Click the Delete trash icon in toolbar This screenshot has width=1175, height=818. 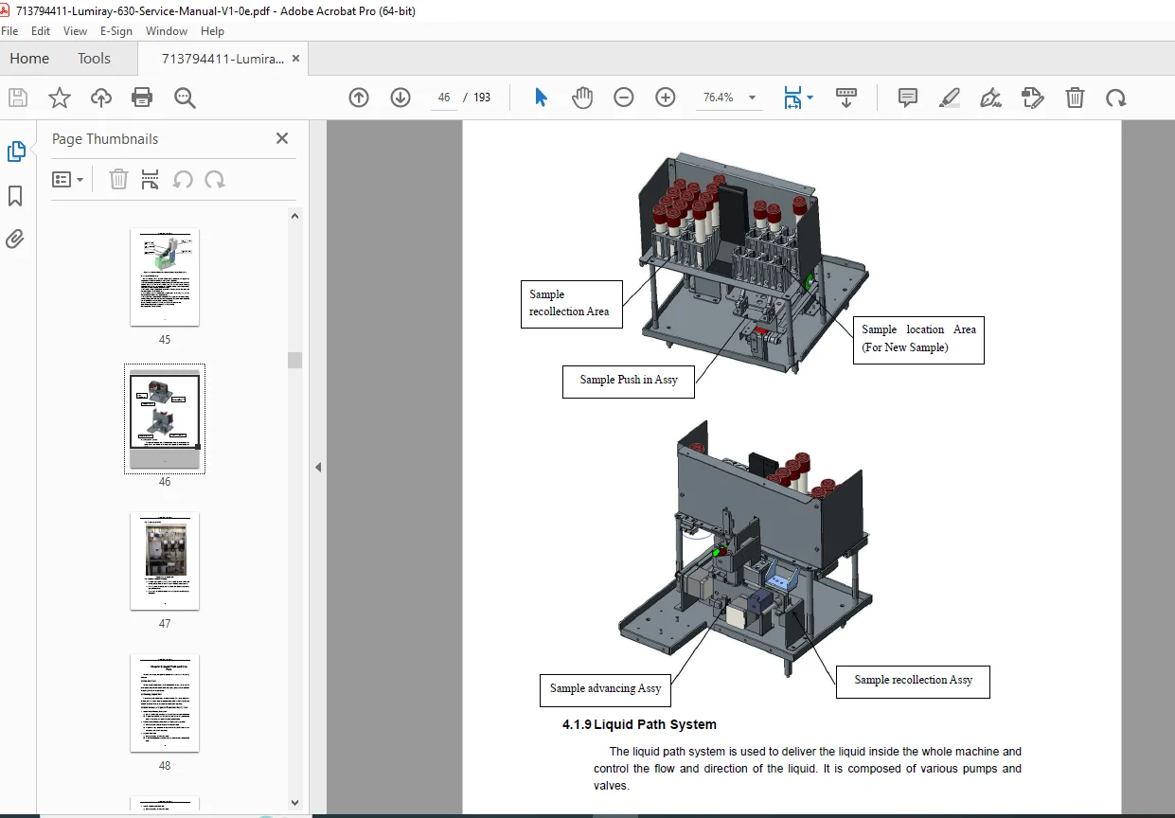[x=1075, y=98]
